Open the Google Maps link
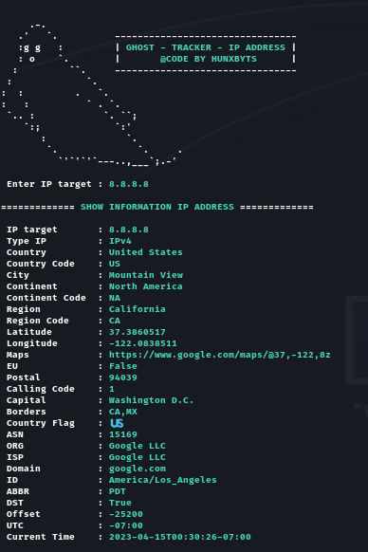The height and width of the screenshot is (552, 368). pyautogui.click(x=219, y=355)
